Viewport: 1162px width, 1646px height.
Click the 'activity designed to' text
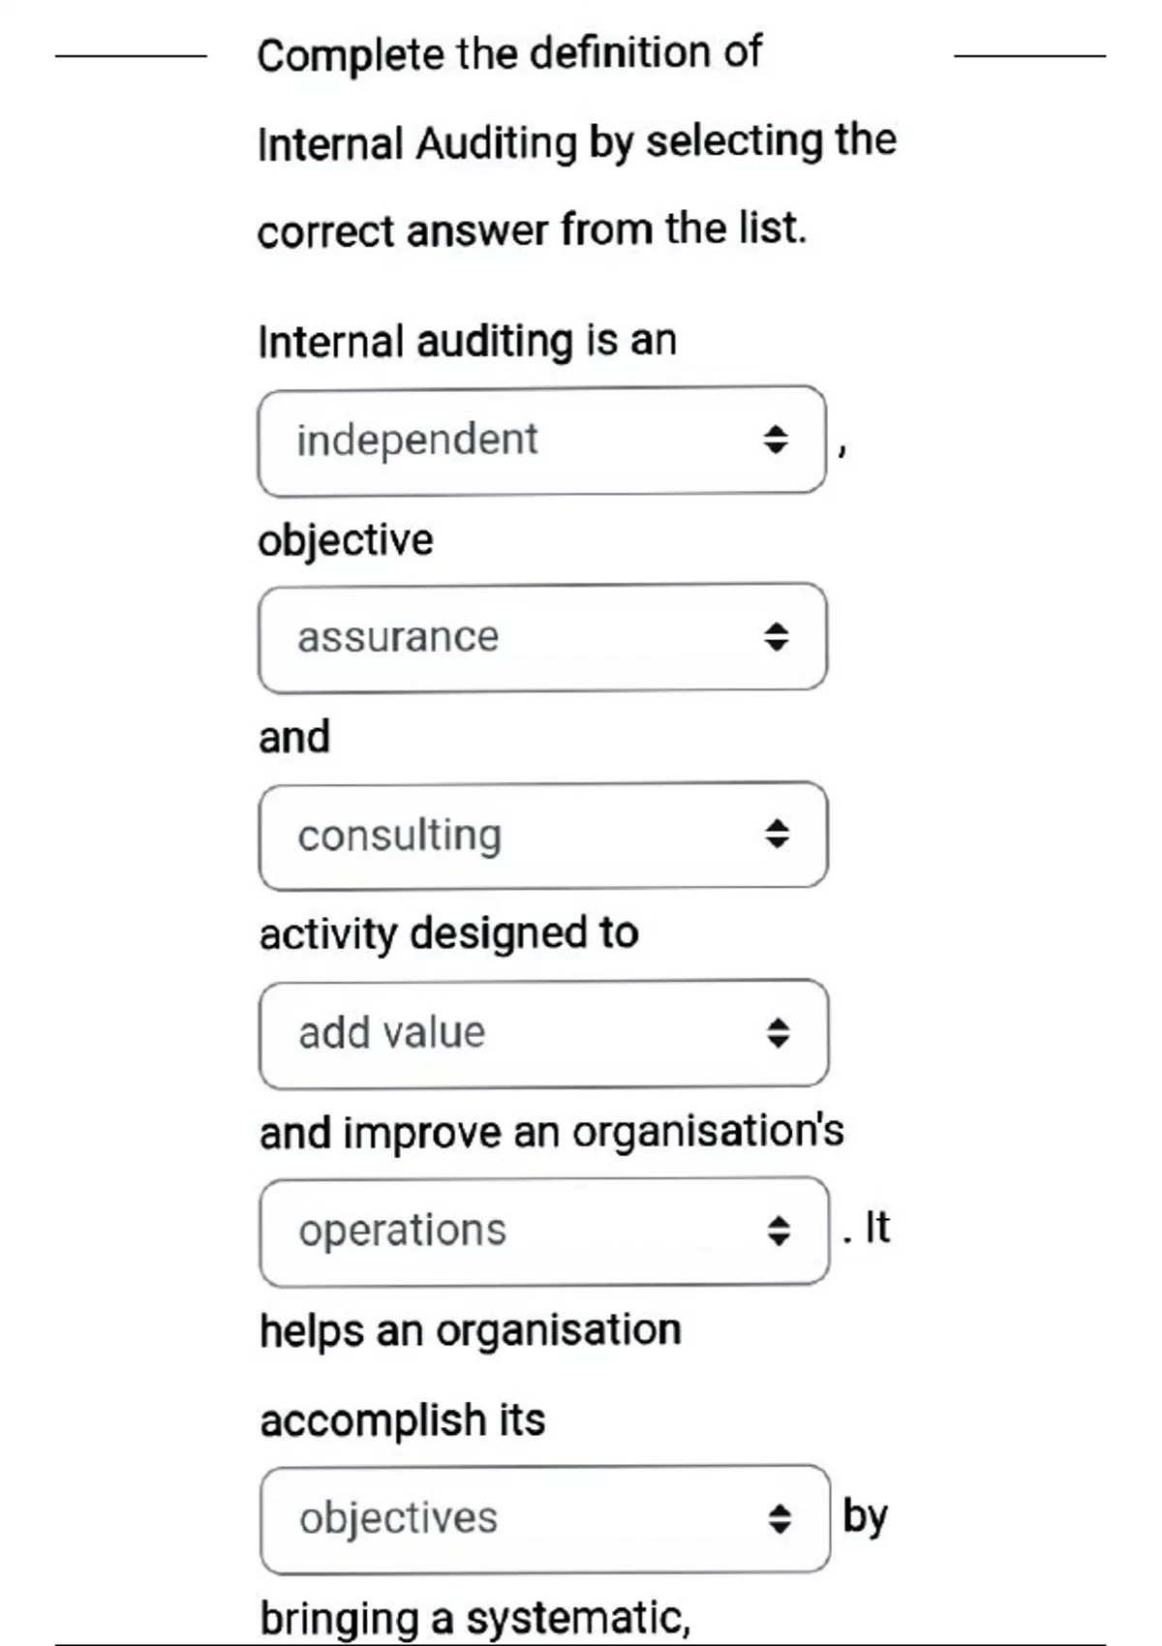point(448,934)
